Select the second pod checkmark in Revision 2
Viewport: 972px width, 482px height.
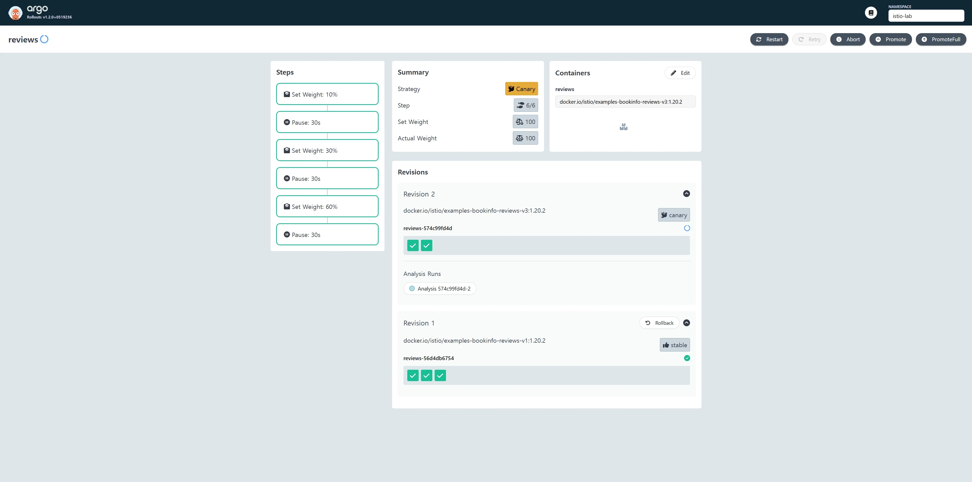click(426, 246)
